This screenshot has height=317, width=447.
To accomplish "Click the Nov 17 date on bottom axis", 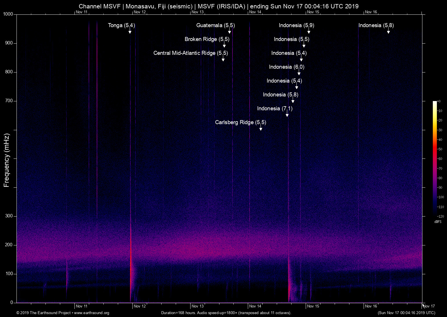I will tap(429, 306).
